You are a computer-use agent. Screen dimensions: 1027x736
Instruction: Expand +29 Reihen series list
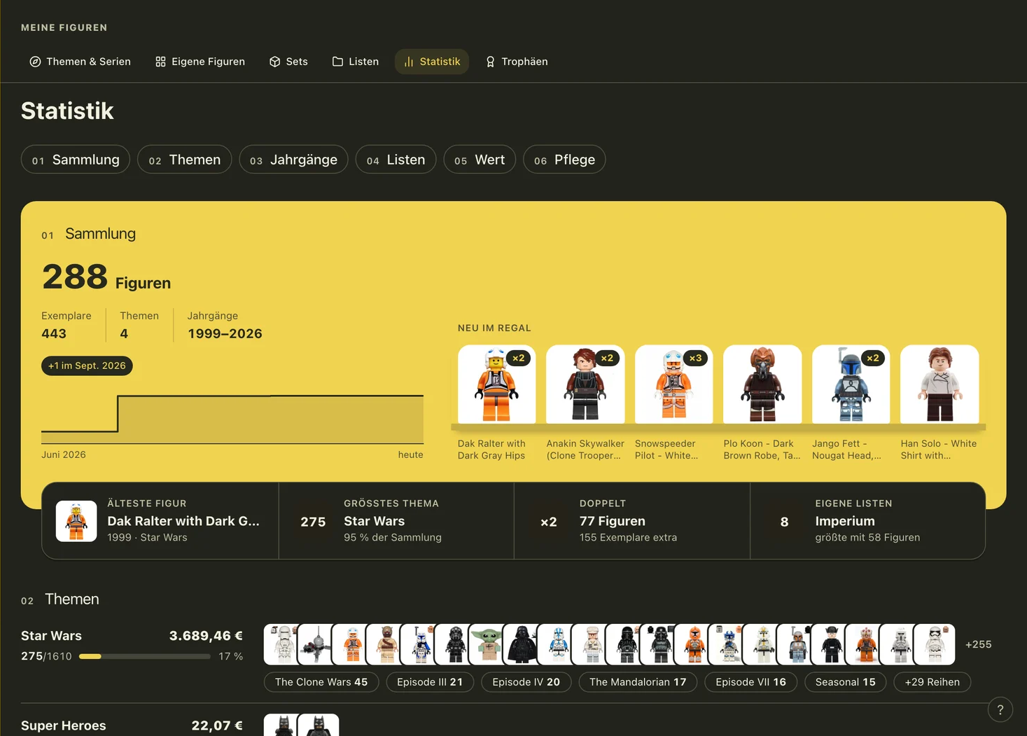click(932, 682)
